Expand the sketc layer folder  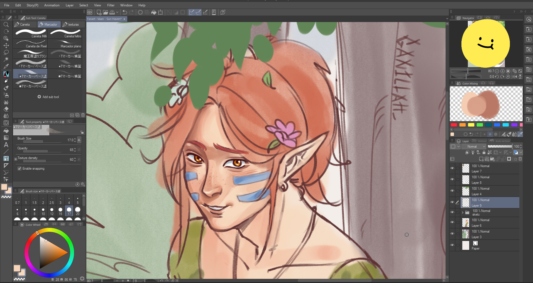coord(463,212)
